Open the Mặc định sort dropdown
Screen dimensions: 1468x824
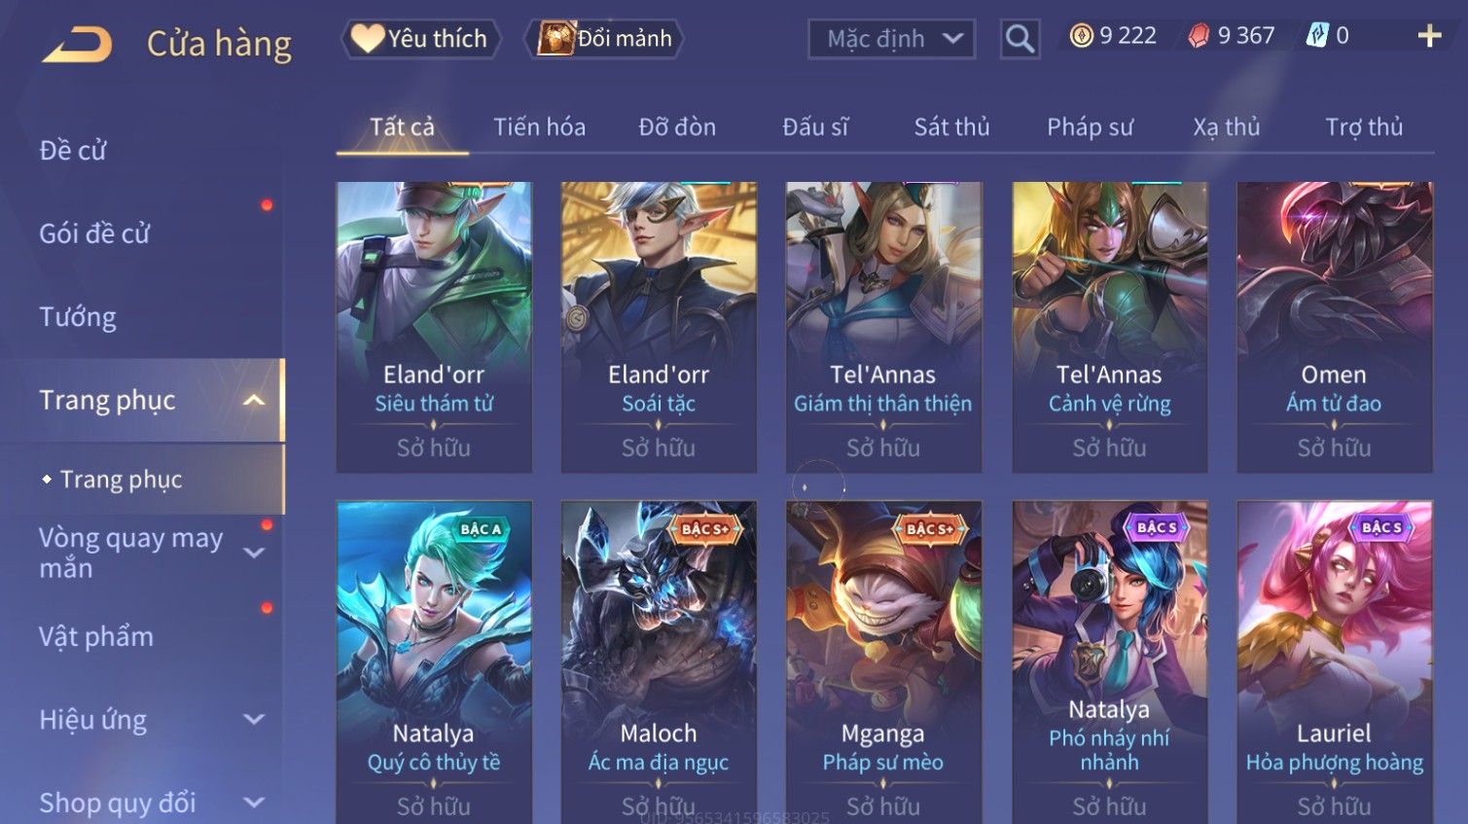point(891,39)
